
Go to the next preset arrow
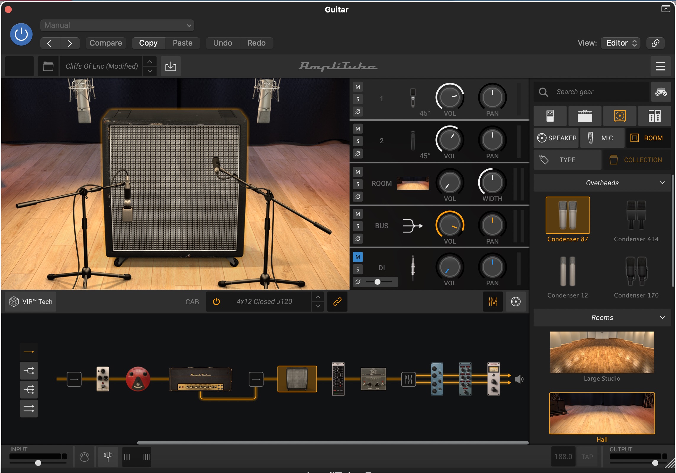(70, 43)
